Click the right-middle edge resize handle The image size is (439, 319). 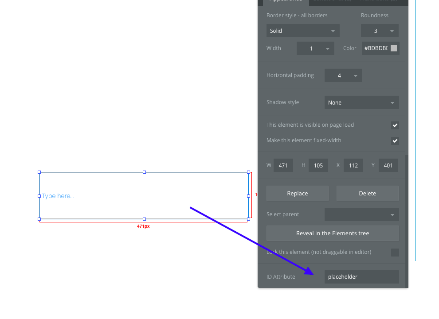click(249, 196)
